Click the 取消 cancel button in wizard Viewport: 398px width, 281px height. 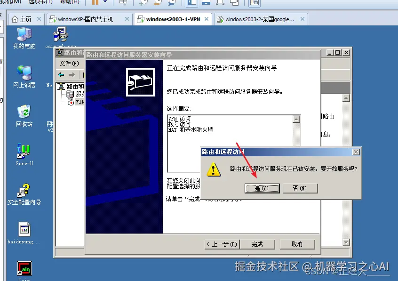click(297, 244)
